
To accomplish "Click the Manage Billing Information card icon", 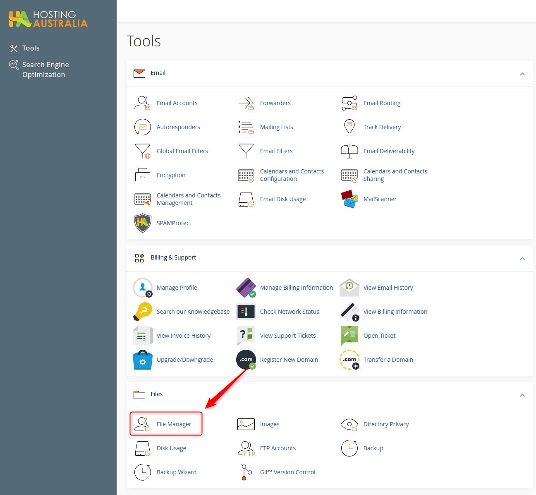I will click(x=246, y=288).
